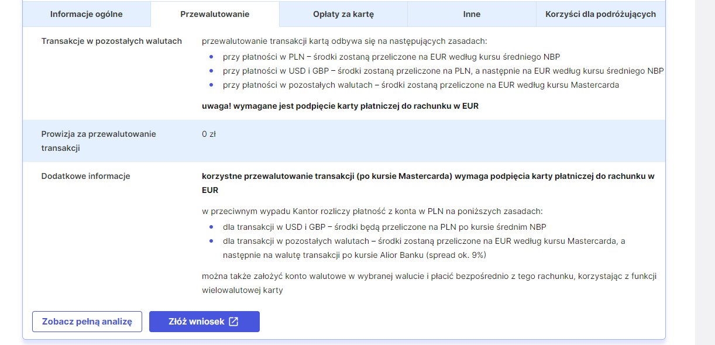Click the external-link icon on Złóż wniosek
Image resolution: width=715 pixels, height=345 pixels.
tap(233, 322)
